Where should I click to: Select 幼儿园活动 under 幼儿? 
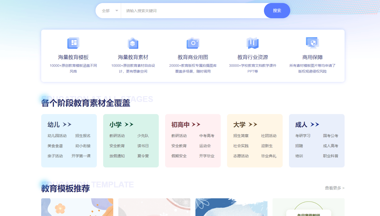coord(57,136)
